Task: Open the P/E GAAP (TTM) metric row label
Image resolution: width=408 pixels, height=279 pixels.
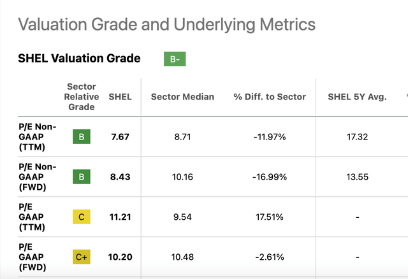Action: point(32,217)
